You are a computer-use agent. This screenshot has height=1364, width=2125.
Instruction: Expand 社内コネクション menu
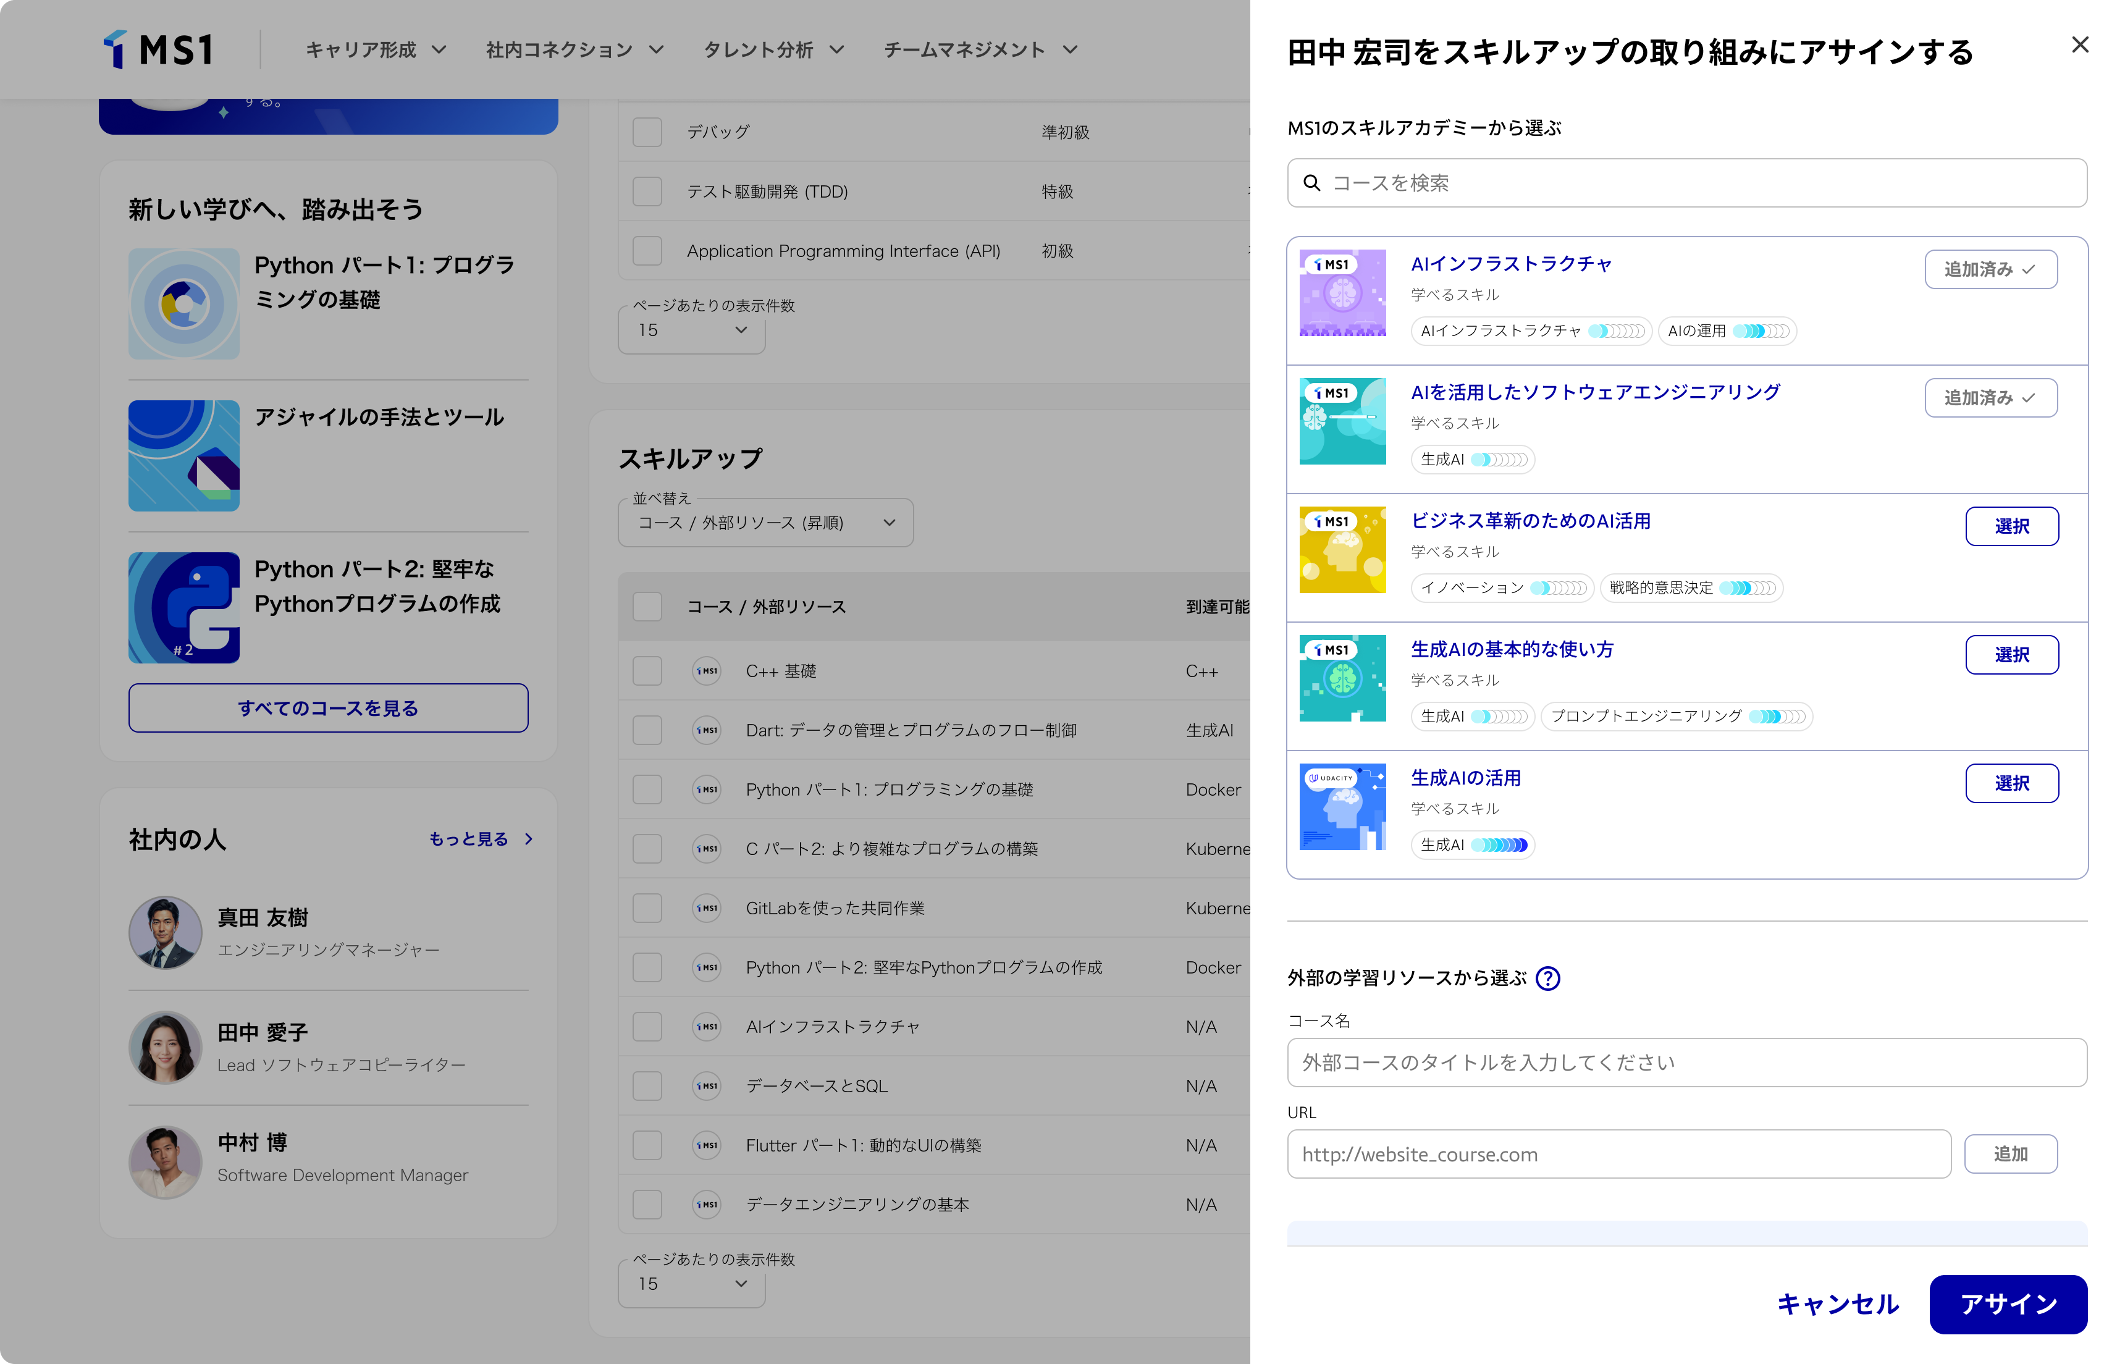click(x=574, y=49)
